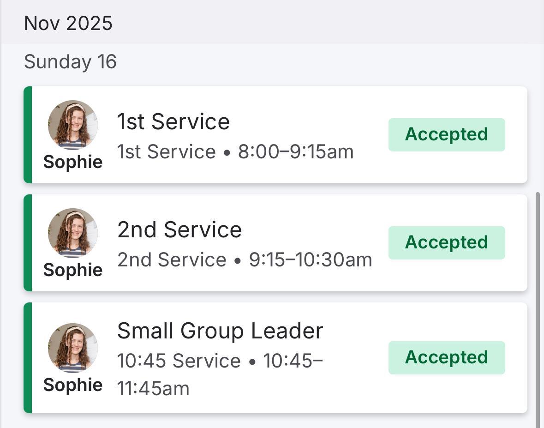Select the 9:15–10:30am time text

tap(311, 260)
